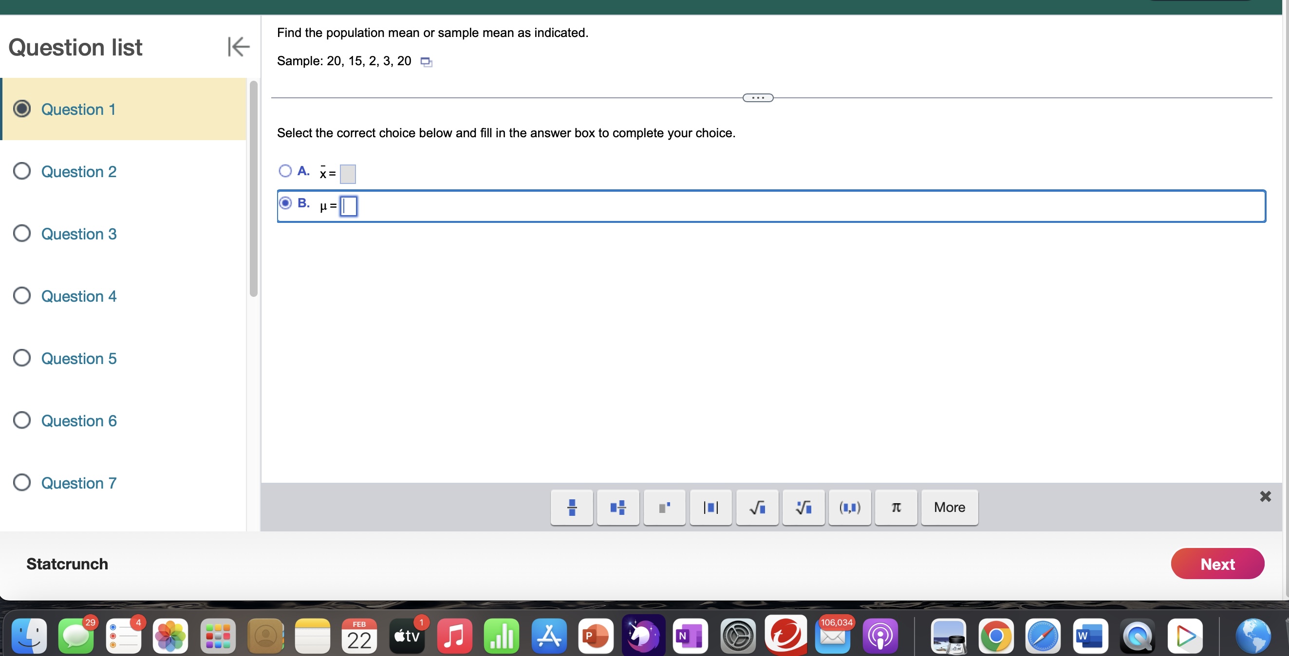Switch to Question 7
Viewport: 1289px width, 656px height.
pos(78,482)
